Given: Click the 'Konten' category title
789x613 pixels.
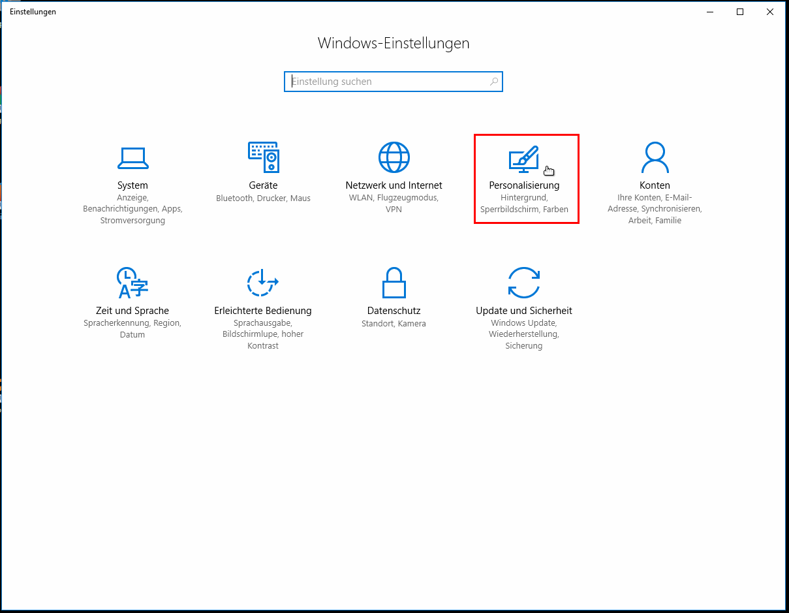Looking at the screenshot, I should pyautogui.click(x=655, y=185).
